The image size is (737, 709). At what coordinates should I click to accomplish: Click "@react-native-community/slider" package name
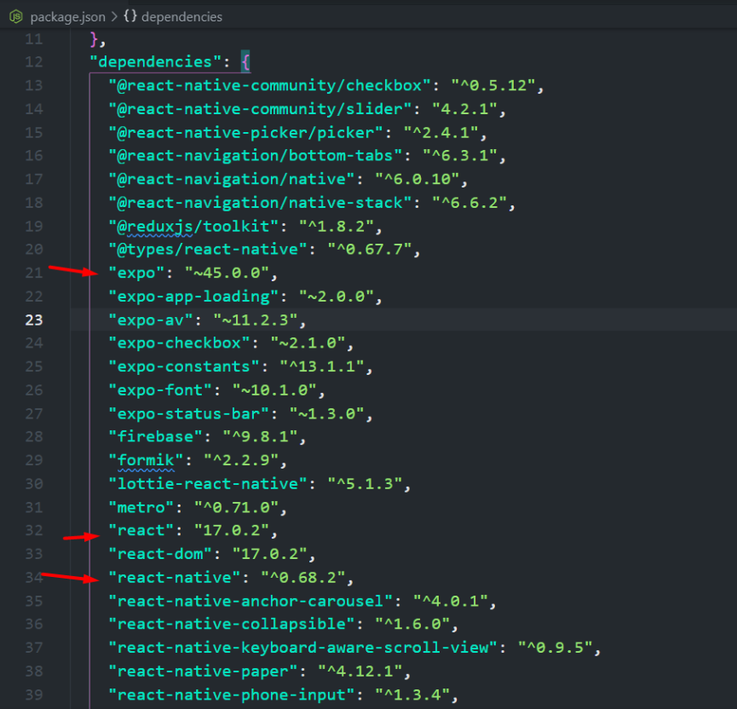[260, 108]
